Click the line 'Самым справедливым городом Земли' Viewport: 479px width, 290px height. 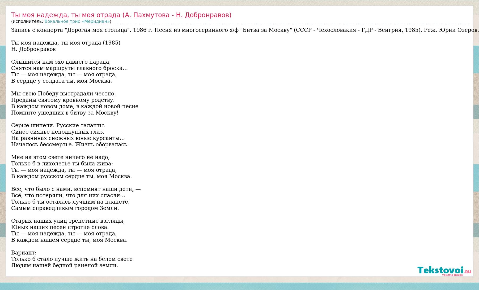(65, 208)
